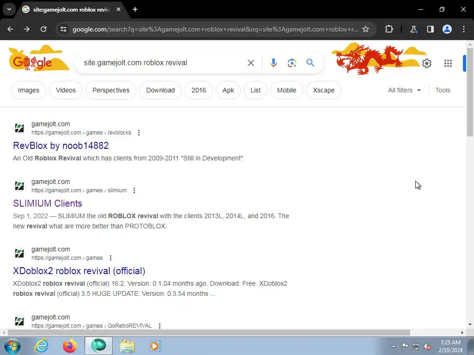The width and height of the screenshot is (474, 355).
Task: Open the SLIMIUM Clients result
Action: [48, 203]
